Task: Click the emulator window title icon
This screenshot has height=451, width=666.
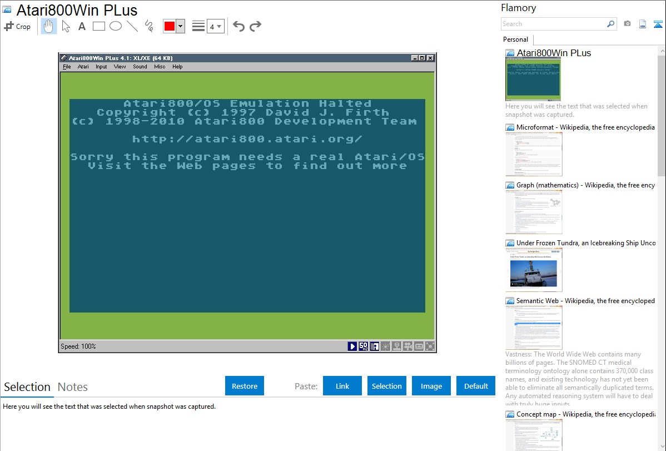Action: click(x=64, y=58)
